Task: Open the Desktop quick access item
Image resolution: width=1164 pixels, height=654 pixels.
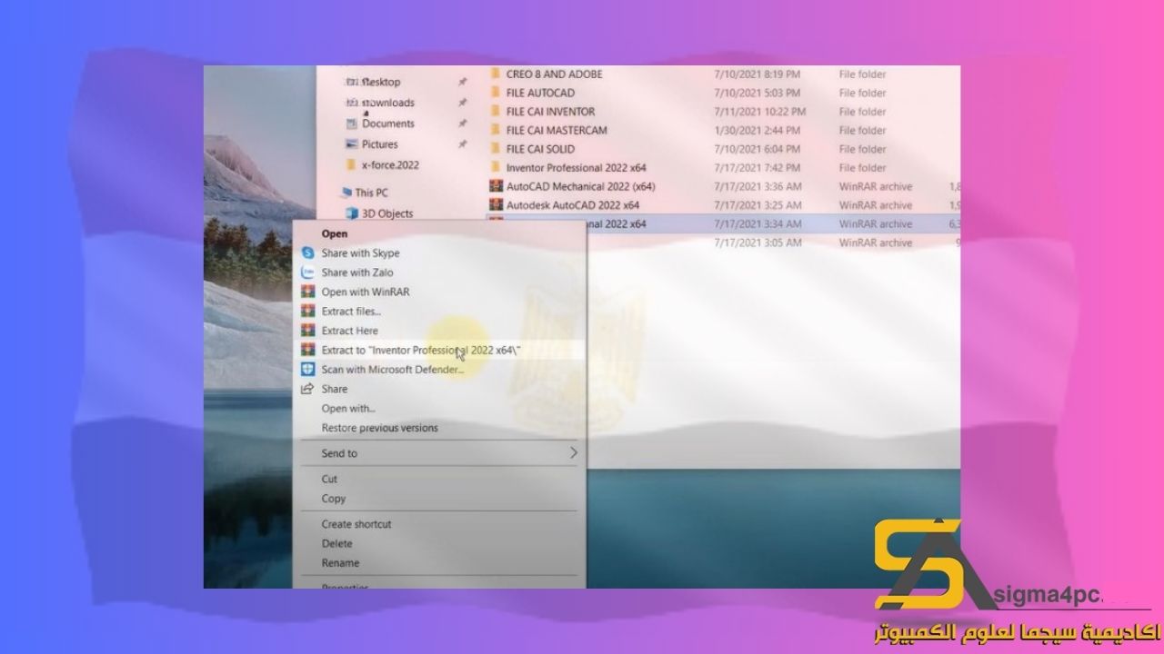Action: (x=381, y=82)
